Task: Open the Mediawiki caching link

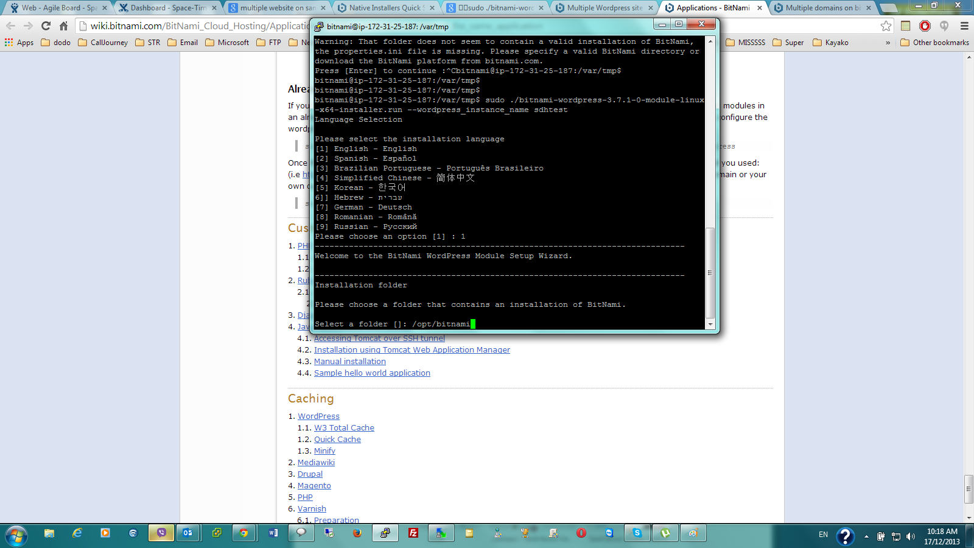Action: [x=316, y=463]
